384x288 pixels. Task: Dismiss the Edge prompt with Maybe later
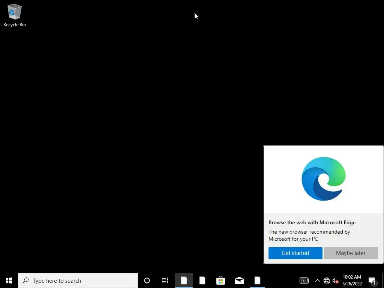pyautogui.click(x=351, y=253)
